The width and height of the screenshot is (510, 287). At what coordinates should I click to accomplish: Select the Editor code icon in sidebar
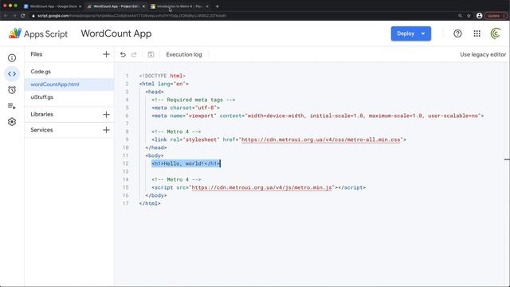[x=12, y=74]
